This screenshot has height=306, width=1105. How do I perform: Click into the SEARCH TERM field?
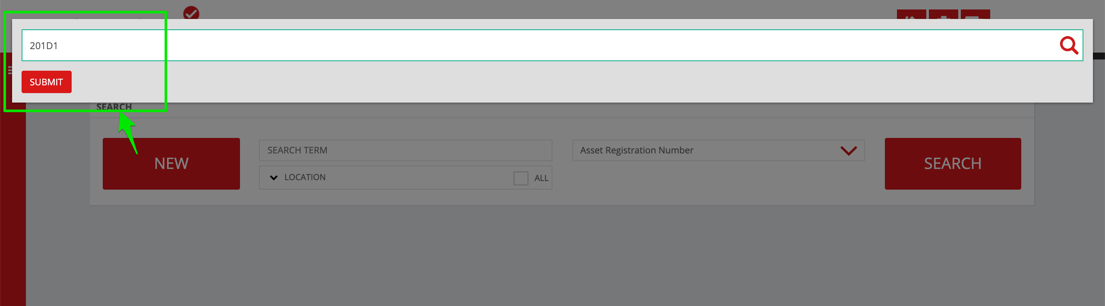[x=405, y=150]
